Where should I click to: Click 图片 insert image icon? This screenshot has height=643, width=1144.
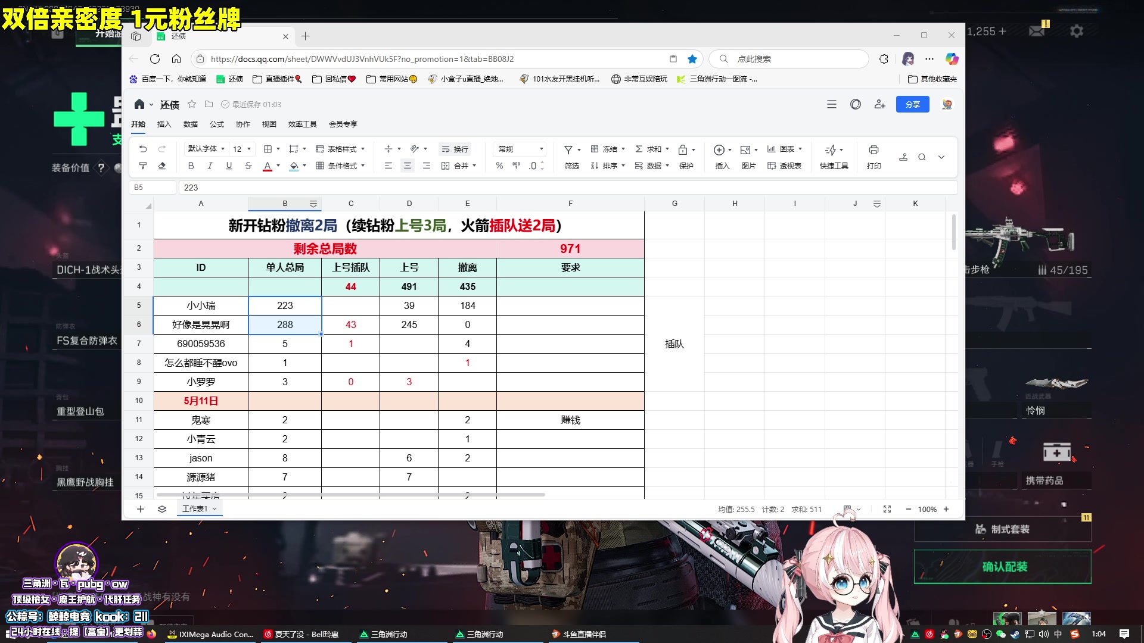[745, 149]
